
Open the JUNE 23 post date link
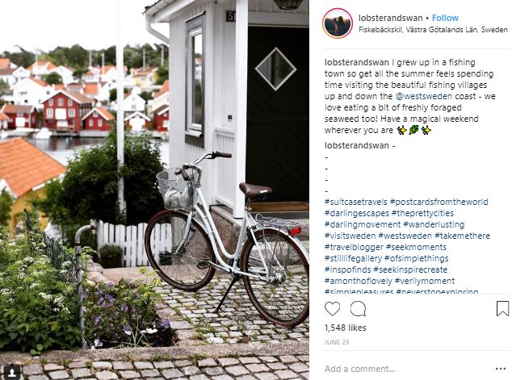tap(337, 342)
